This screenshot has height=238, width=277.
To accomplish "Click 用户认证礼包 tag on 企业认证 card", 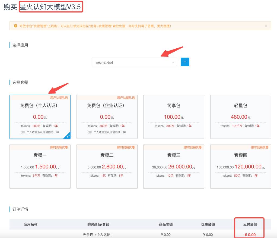I will coord(126,98).
